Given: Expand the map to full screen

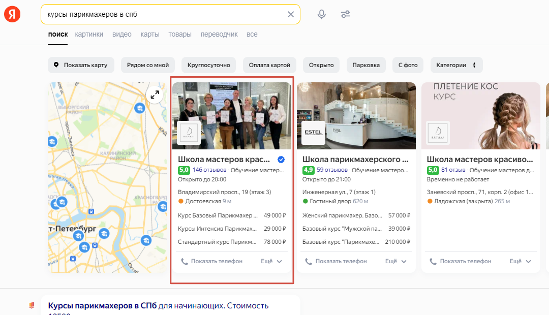Looking at the screenshot, I should [155, 94].
